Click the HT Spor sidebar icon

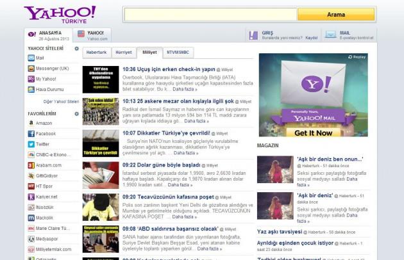click(31, 186)
